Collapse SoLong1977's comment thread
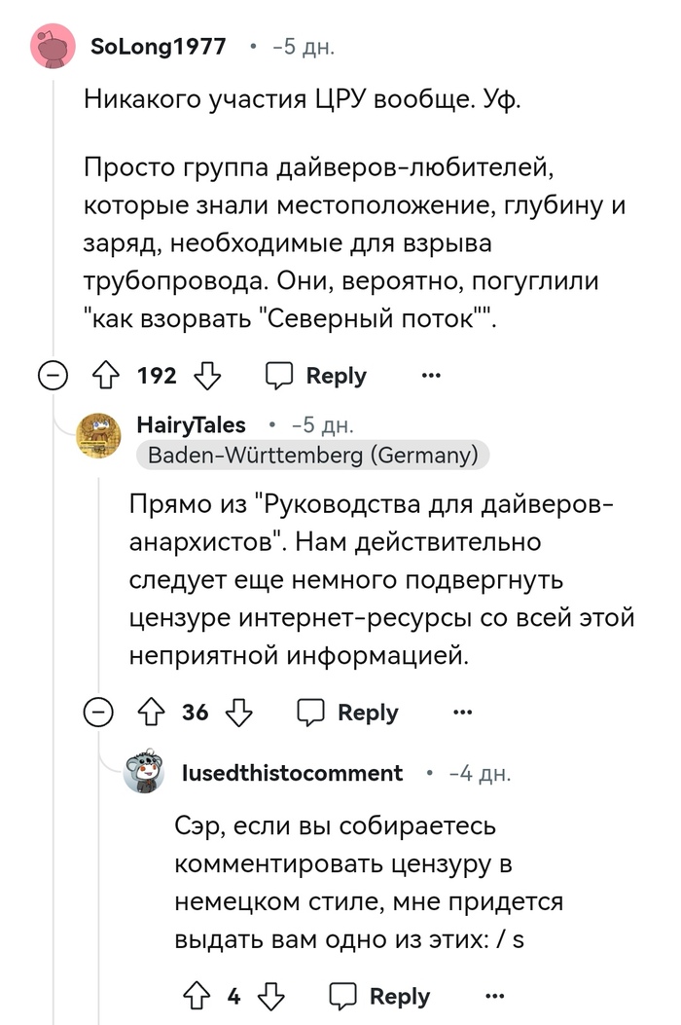This screenshot has height=1025, width=681. (x=54, y=376)
